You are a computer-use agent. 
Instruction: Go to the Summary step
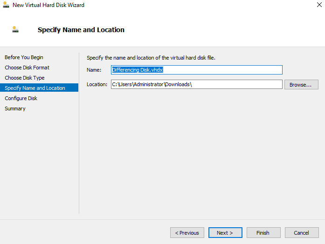15,108
